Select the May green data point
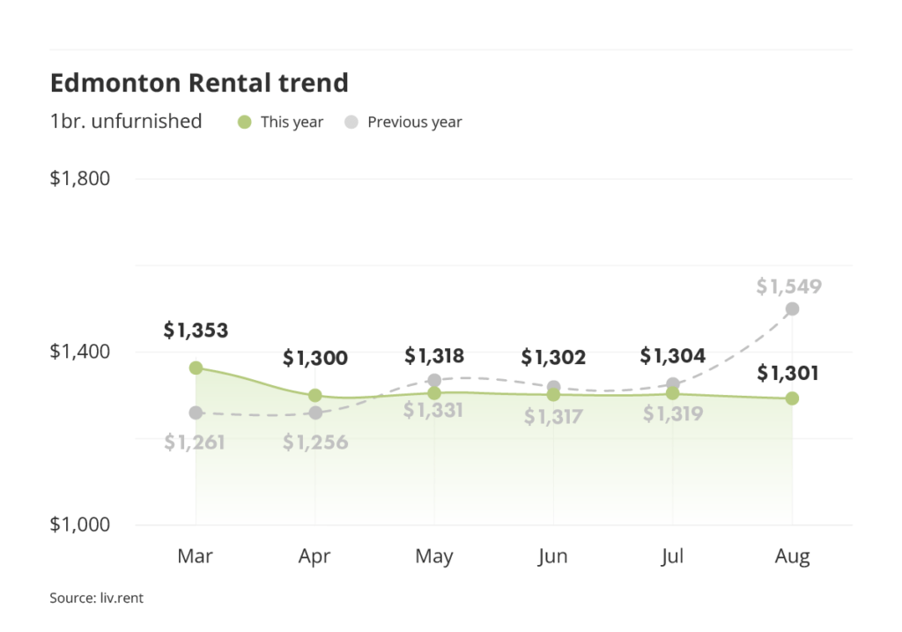The height and width of the screenshot is (632, 902). click(x=434, y=392)
